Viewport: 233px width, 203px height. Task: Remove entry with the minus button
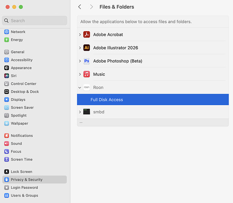point(81,123)
